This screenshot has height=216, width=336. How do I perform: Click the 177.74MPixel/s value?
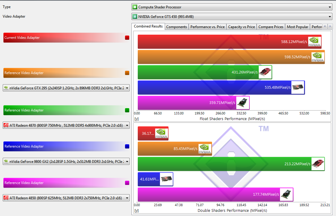tap(266, 194)
